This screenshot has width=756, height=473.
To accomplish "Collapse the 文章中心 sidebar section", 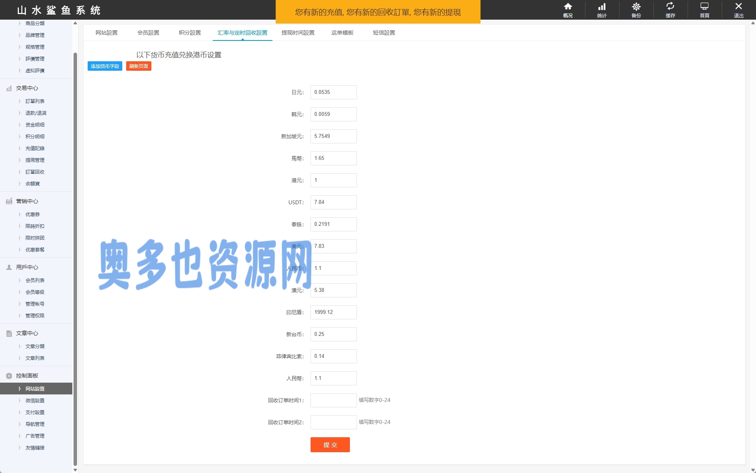I will (x=27, y=333).
